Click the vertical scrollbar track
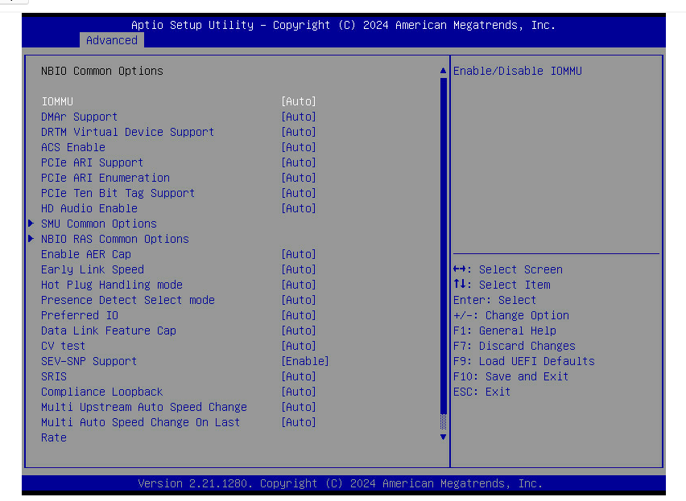 tap(443, 241)
